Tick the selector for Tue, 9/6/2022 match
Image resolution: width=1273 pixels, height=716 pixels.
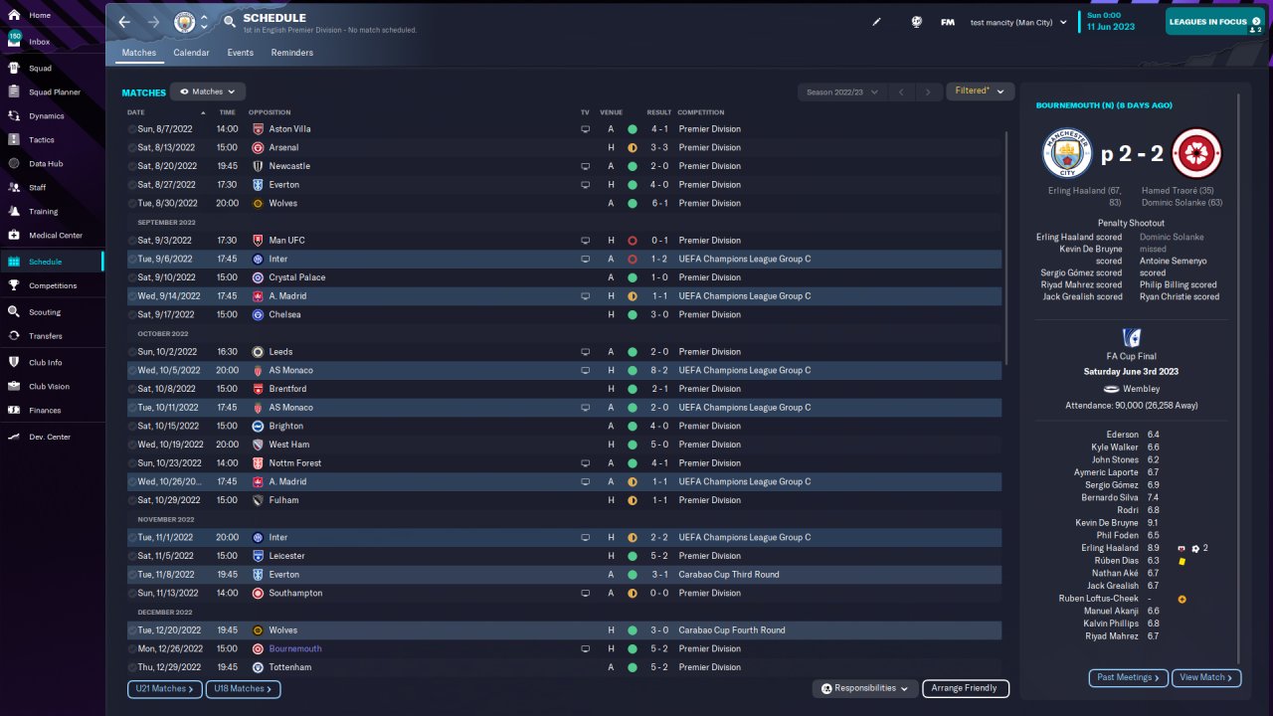tap(131, 260)
